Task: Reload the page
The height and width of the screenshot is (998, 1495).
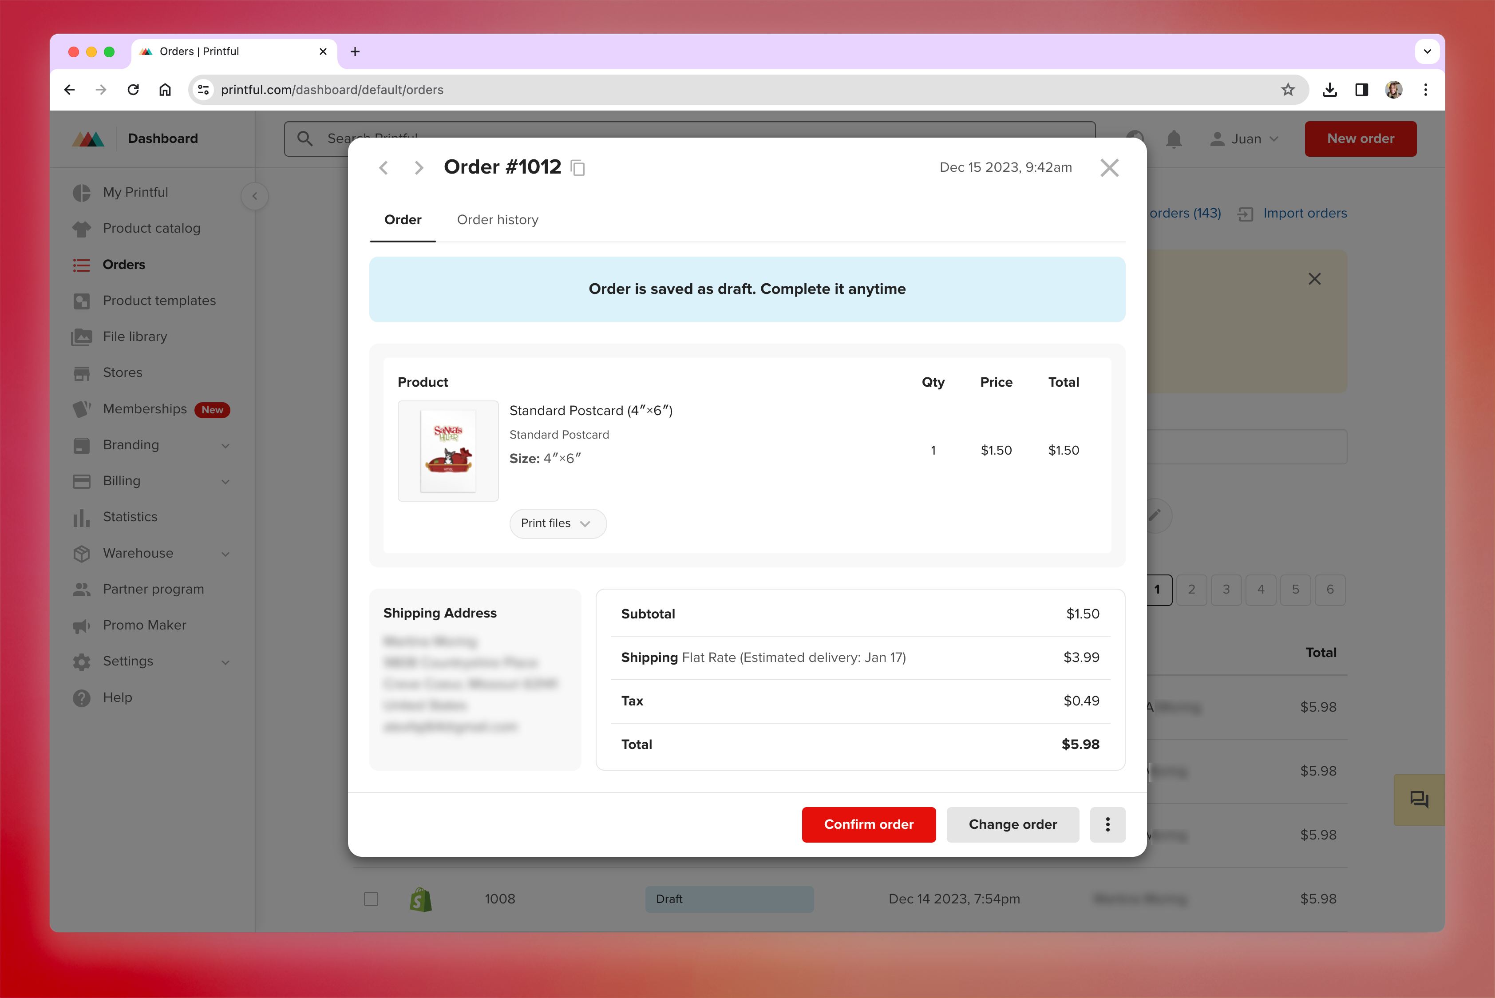Action: [133, 90]
